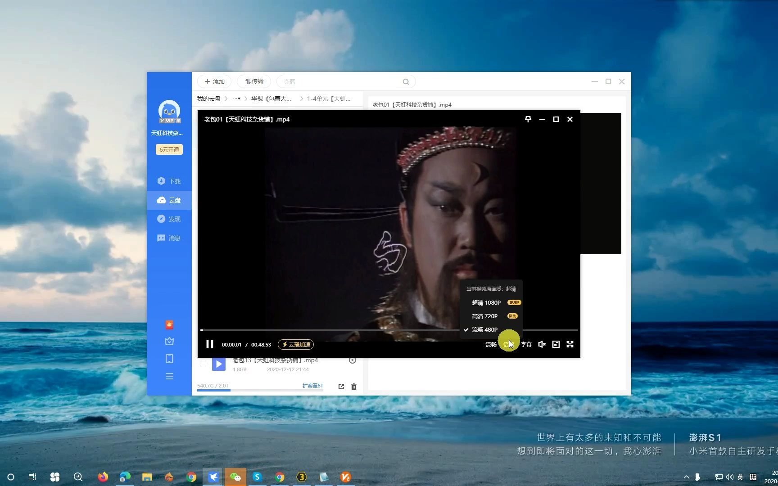Viewport: 778px width, 486px height.
Task: Open the sidebar hamburger main menu
Action: click(x=169, y=376)
